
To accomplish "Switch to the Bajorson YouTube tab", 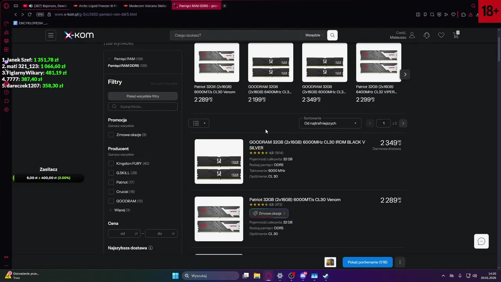I will click(45, 6).
